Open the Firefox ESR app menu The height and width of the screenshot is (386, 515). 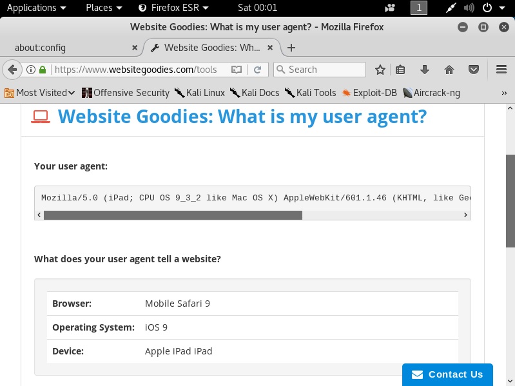coord(174,8)
